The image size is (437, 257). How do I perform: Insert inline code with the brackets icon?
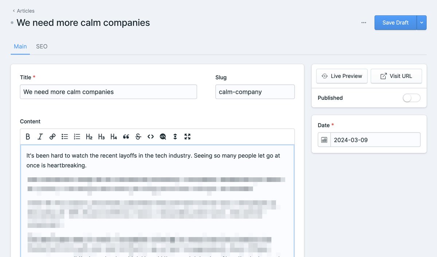(x=150, y=137)
